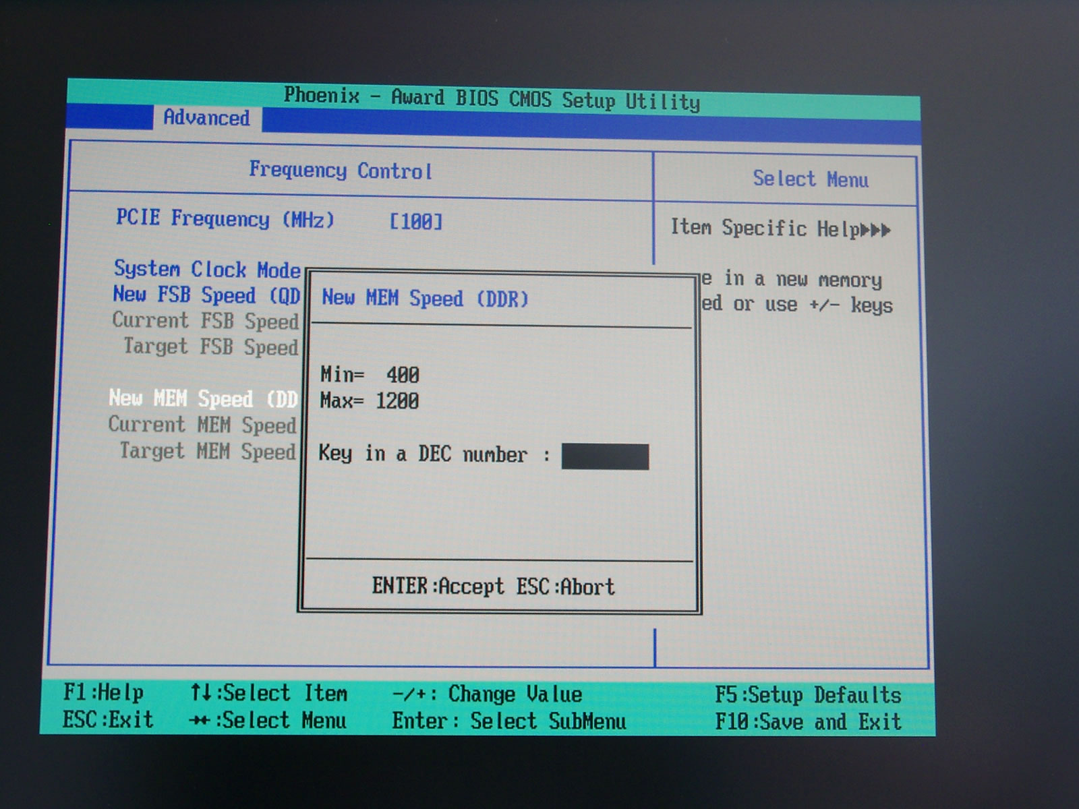Click F1:Help in footer
Viewport: 1079px width, 809px height.
[103, 692]
